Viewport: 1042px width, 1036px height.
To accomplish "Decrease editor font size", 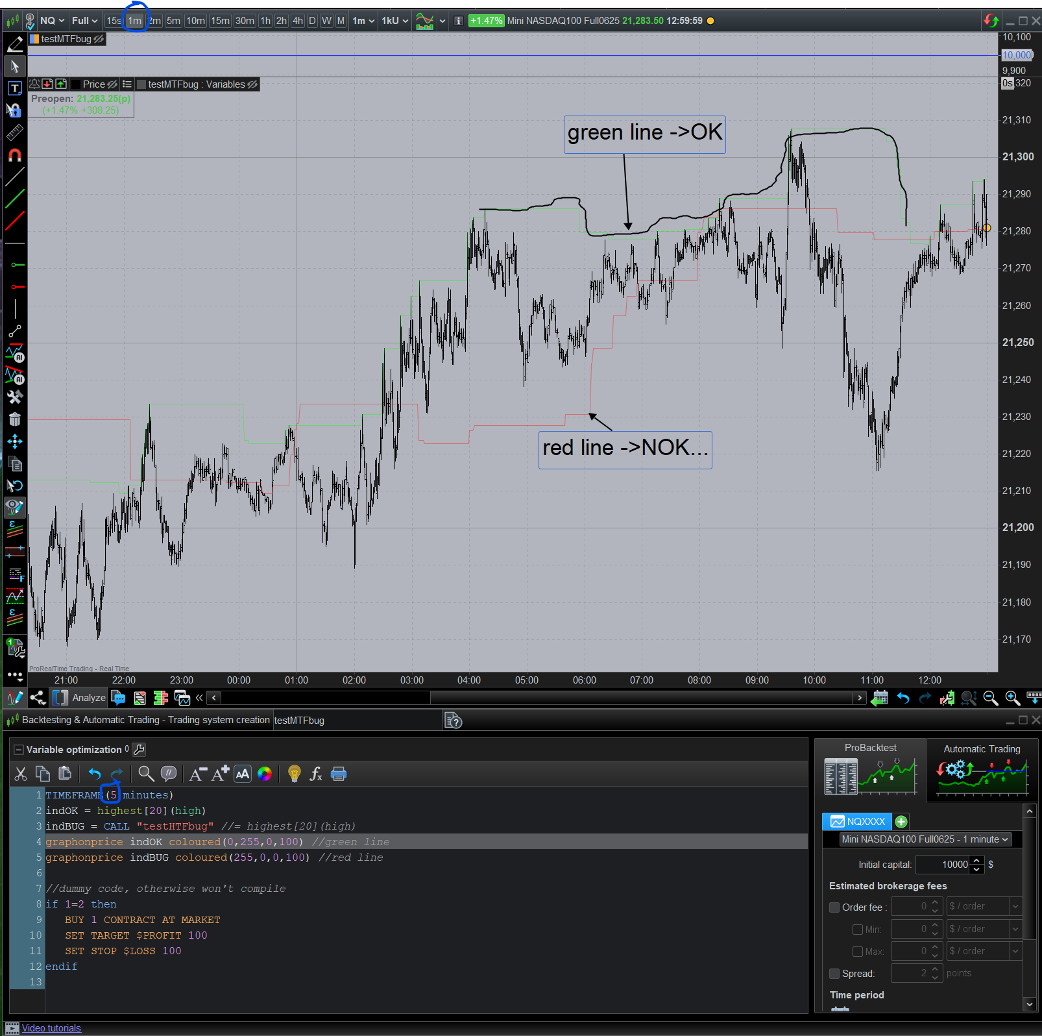I will tap(198, 774).
